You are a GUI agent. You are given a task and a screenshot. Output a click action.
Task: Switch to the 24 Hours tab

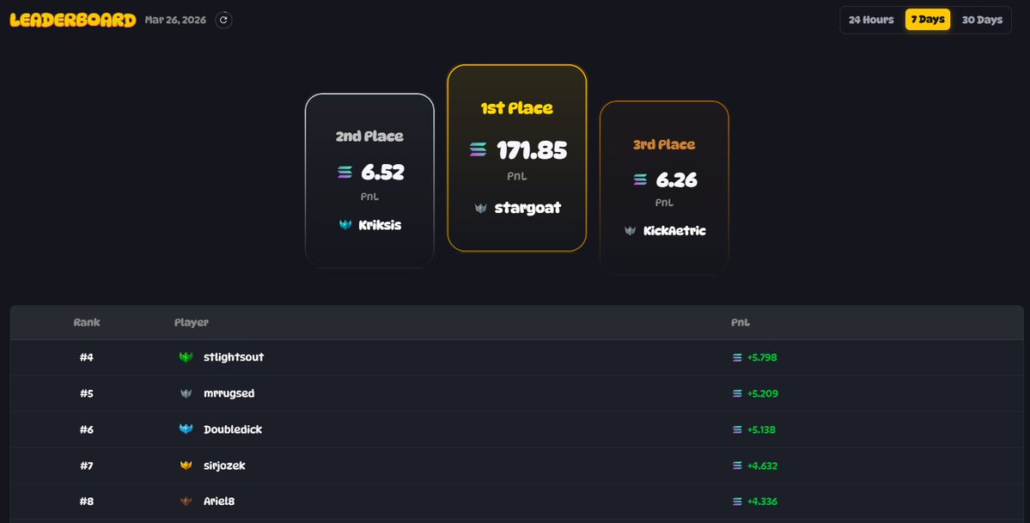coord(871,20)
